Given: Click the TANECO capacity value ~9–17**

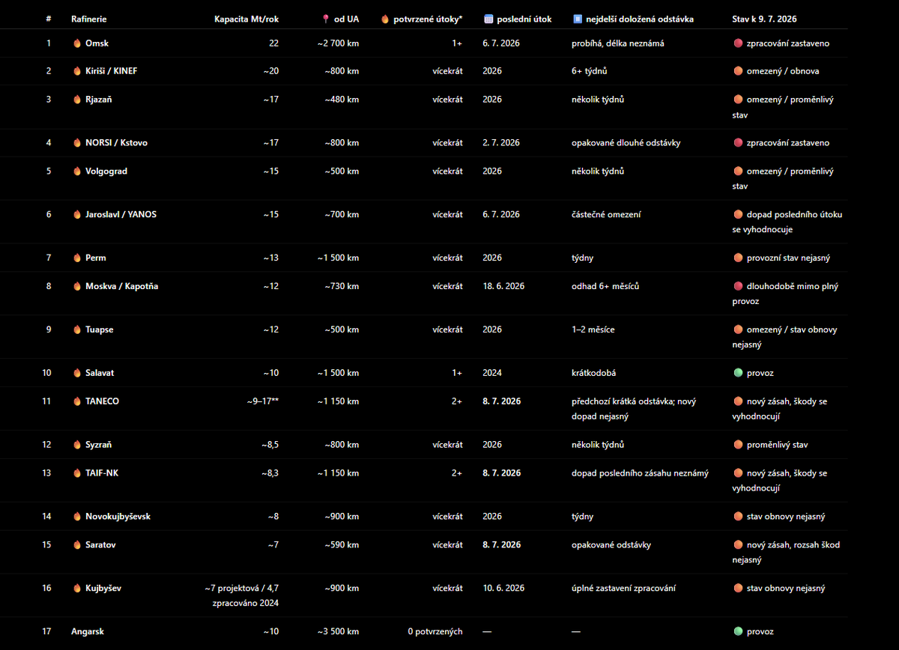Looking at the screenshot, I should (x=262, y=401).
